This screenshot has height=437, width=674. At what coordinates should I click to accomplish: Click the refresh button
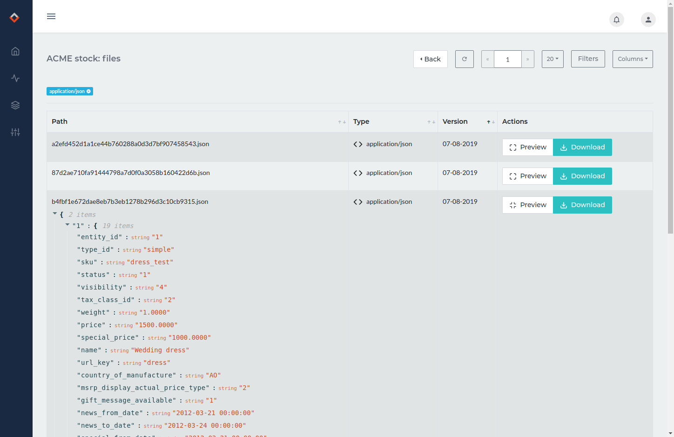(465, 59)
